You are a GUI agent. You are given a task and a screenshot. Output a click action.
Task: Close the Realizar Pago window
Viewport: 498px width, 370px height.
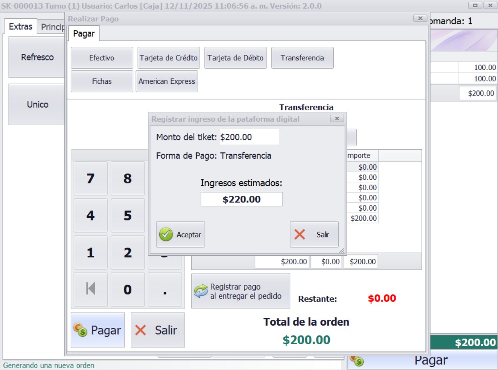point(420,18)
